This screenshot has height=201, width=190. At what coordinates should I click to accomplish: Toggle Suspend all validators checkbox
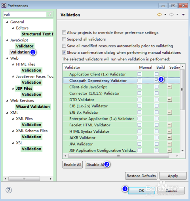(x=64, y=39)
